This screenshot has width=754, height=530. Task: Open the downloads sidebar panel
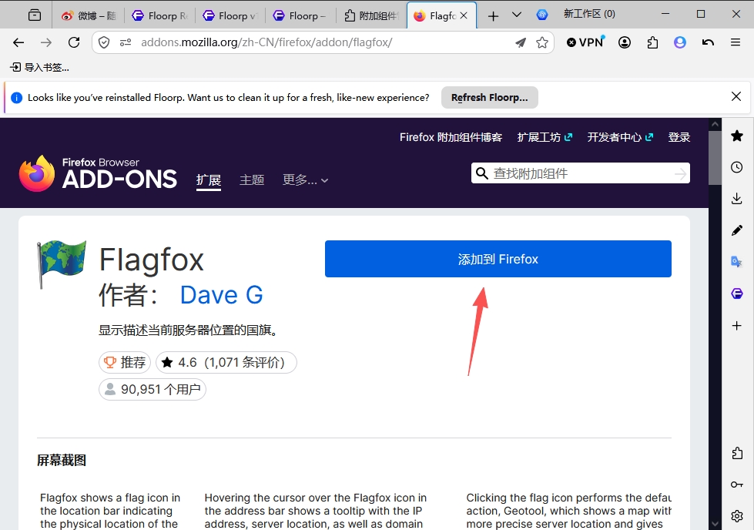737,199
